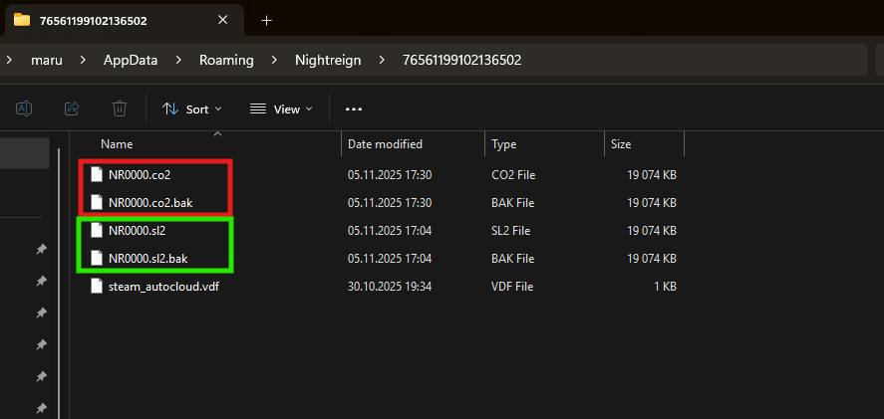
Task: Sort by Date modified column header
Action: (385, 144)
